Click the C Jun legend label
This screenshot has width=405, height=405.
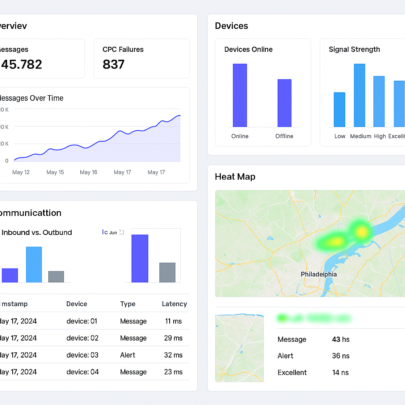pyautogui.click(x=110, y=233)
